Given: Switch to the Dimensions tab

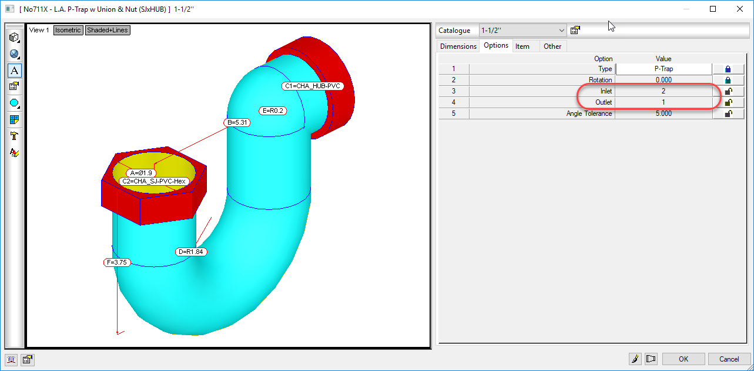Looking at the screenshot, I should [458, 46].
